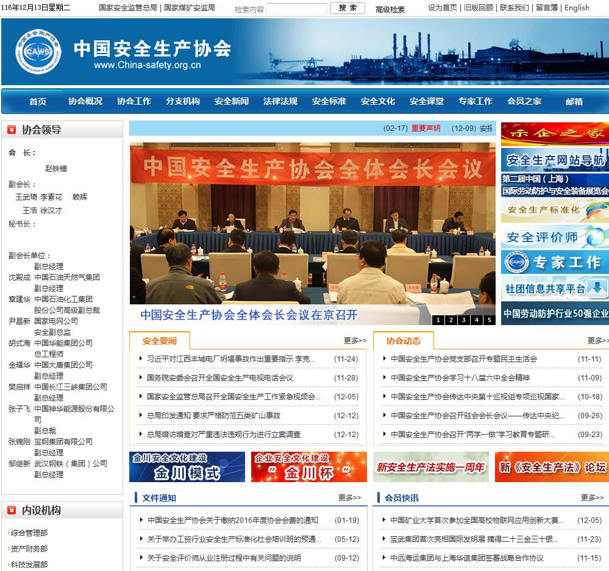Viewport: 609px width, 571px height.
Task: Open the 新安全生产法实施一周年 banner
Action: pyautogui.click(x=431, y=467)
